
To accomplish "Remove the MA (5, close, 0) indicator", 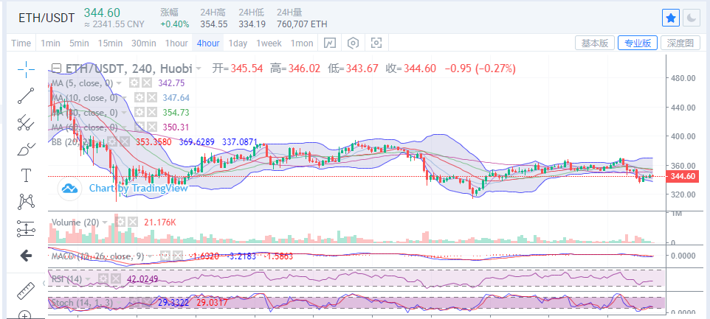I will (x=147, y=83).
